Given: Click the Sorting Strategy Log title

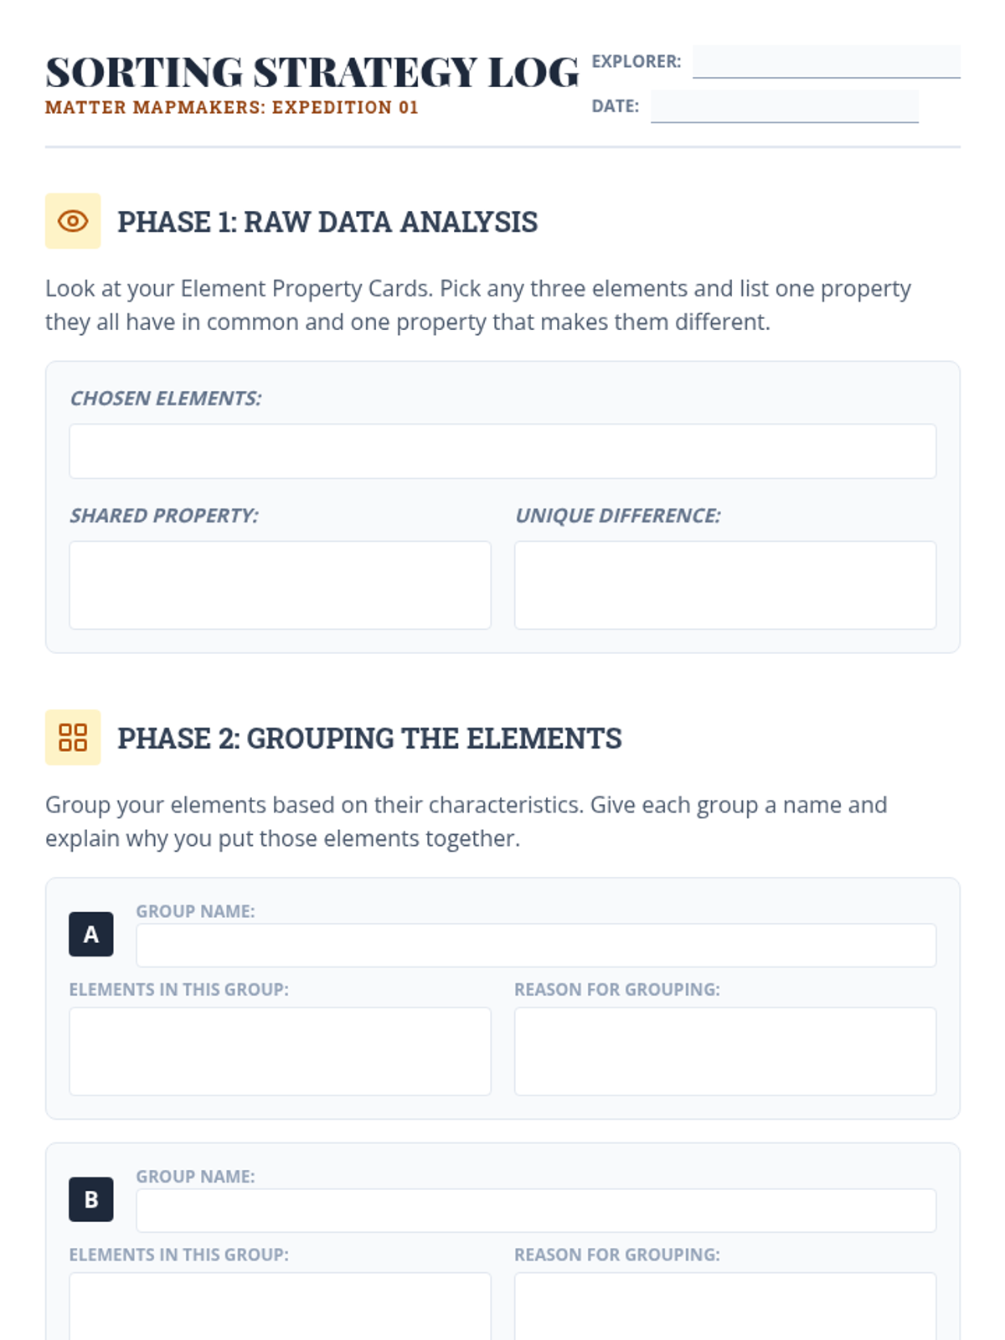Looking at the screenshot, I should point(312,72).
